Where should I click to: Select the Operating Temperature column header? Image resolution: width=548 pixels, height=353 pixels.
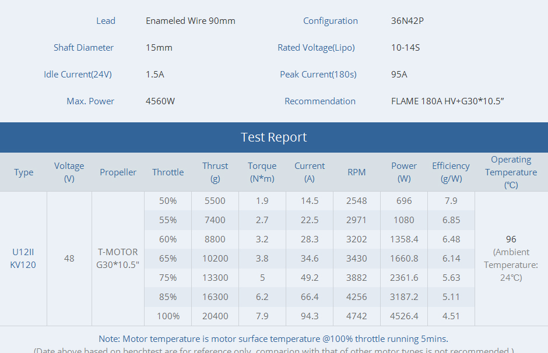(511, 172)
